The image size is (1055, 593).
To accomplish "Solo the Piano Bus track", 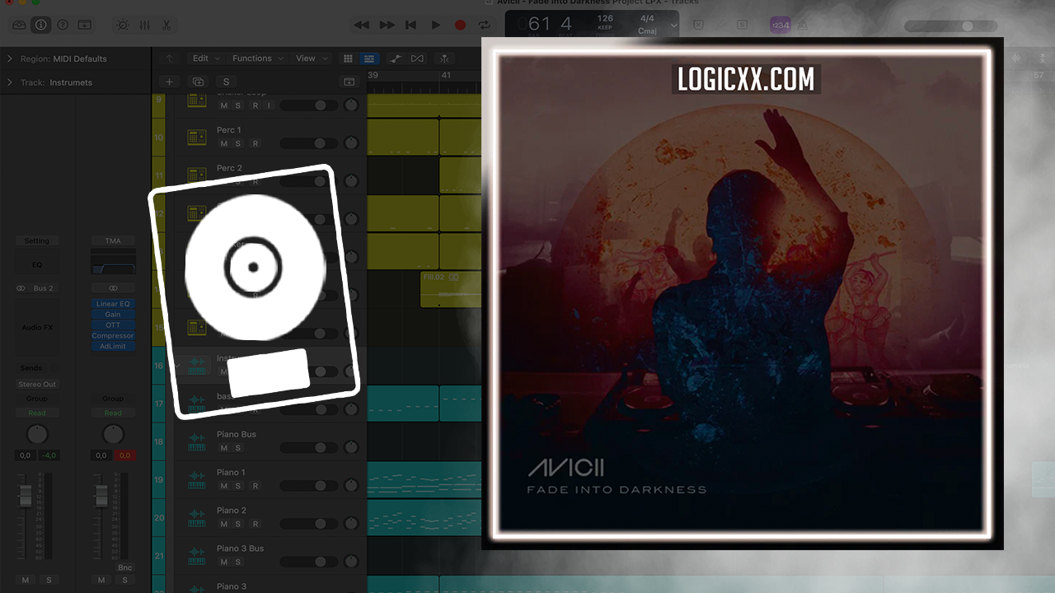I will (238, 448).
